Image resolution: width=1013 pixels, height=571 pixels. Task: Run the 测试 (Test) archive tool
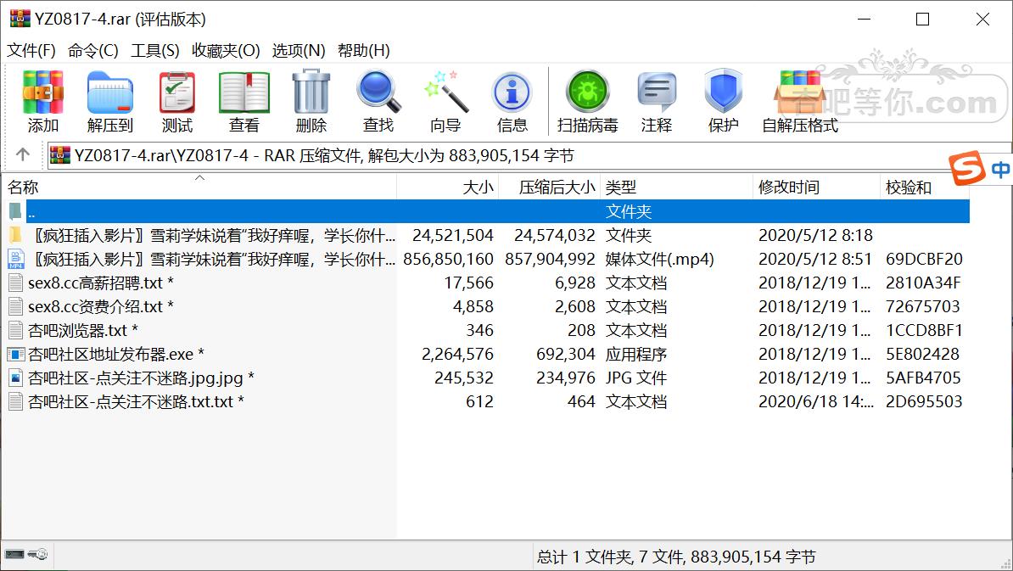tap(177, 92)
